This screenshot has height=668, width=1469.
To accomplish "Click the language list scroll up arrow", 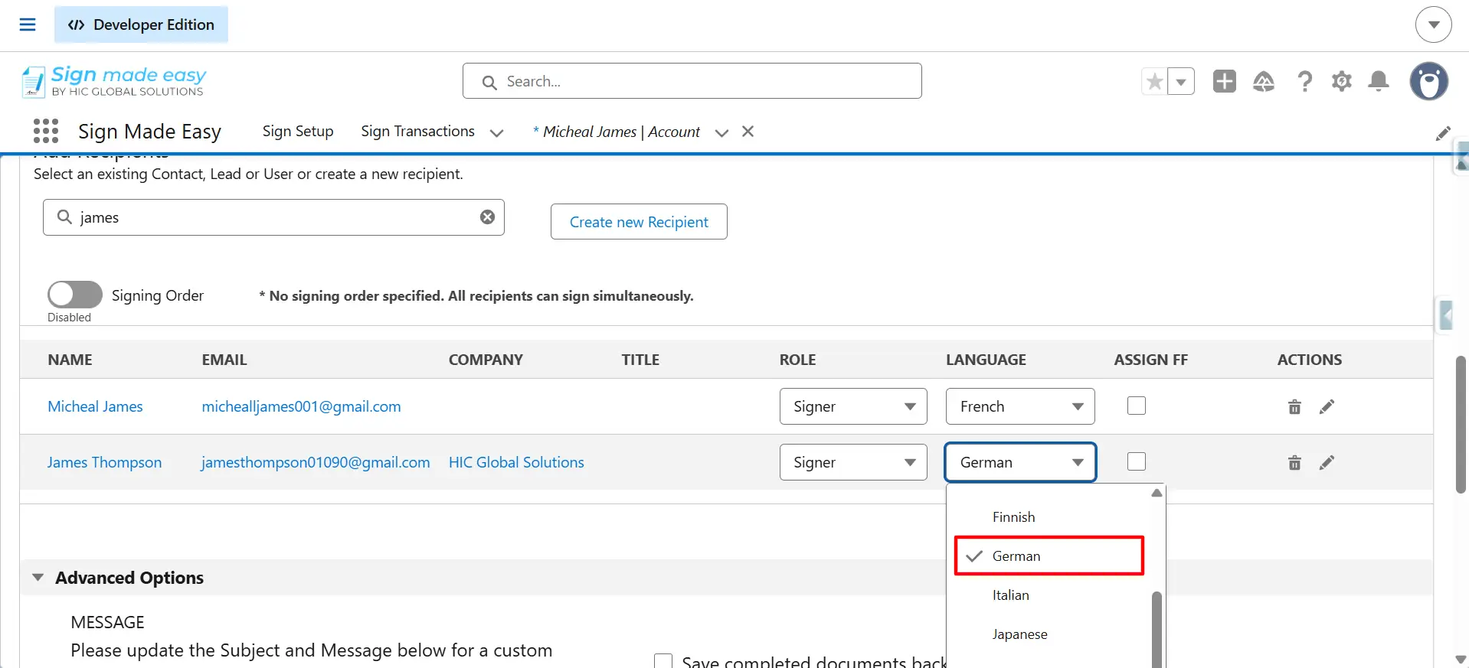I will 1157,494.
